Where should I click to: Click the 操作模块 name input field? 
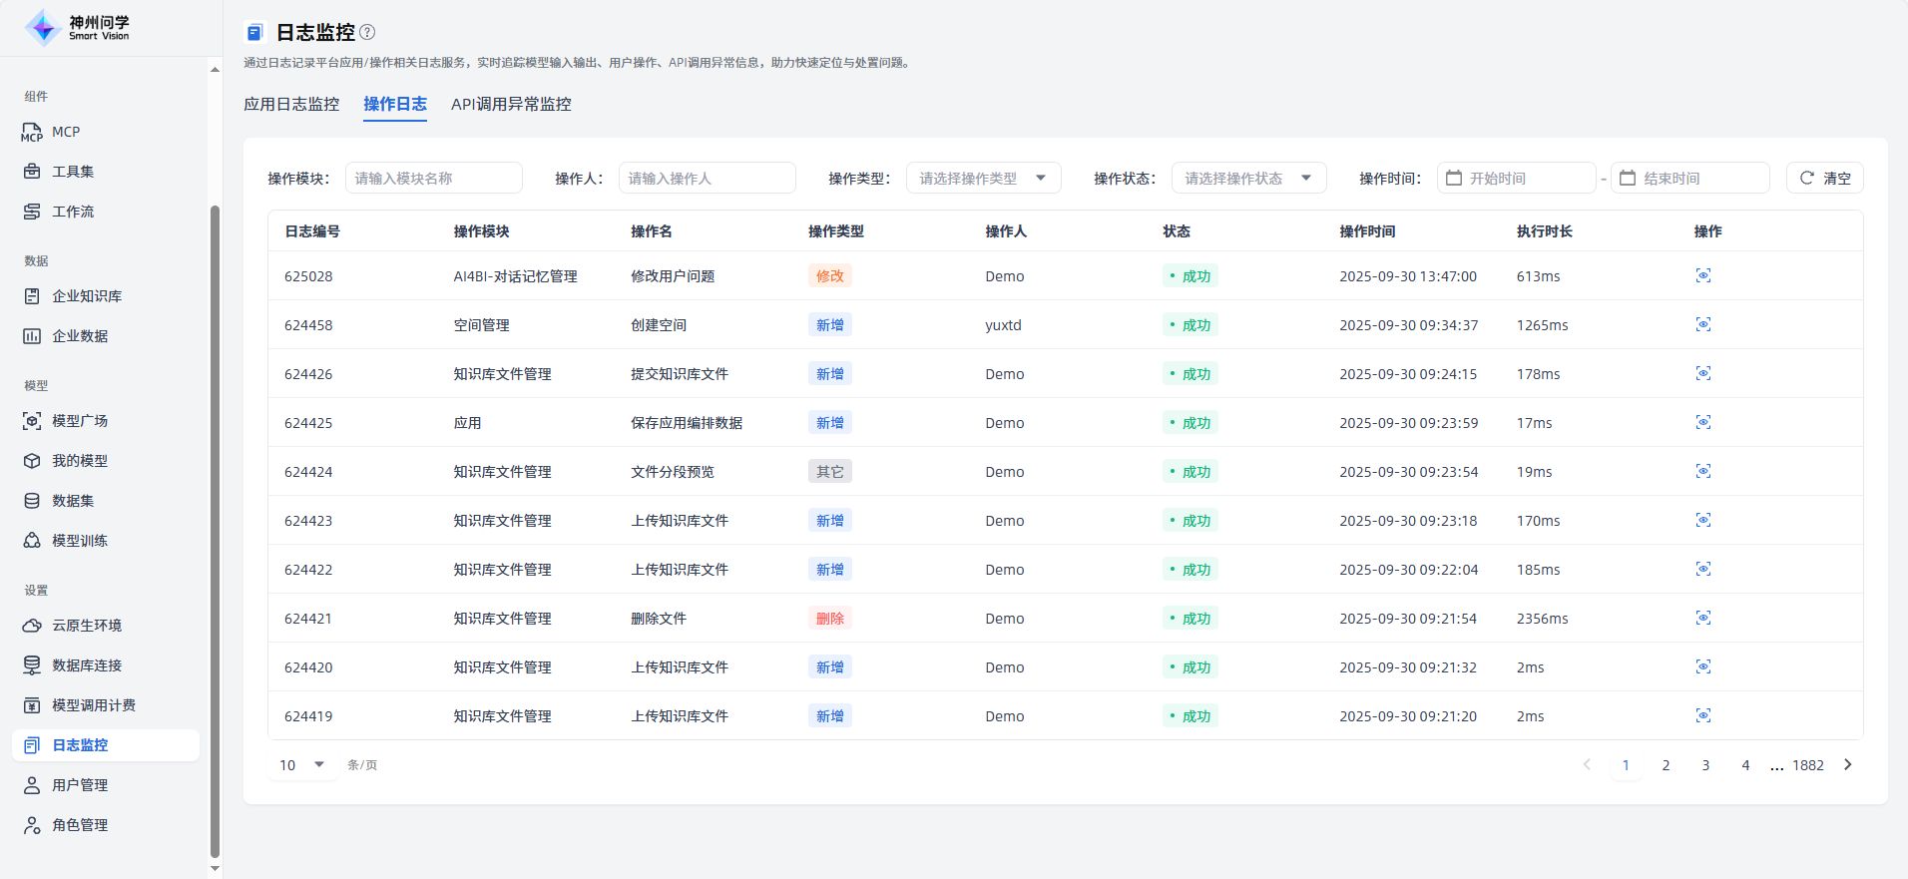point(433,178)
